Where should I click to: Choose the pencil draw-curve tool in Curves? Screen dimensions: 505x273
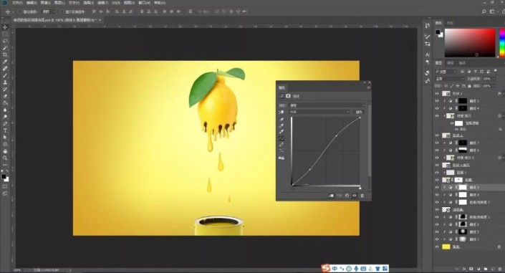pos(282,145)
